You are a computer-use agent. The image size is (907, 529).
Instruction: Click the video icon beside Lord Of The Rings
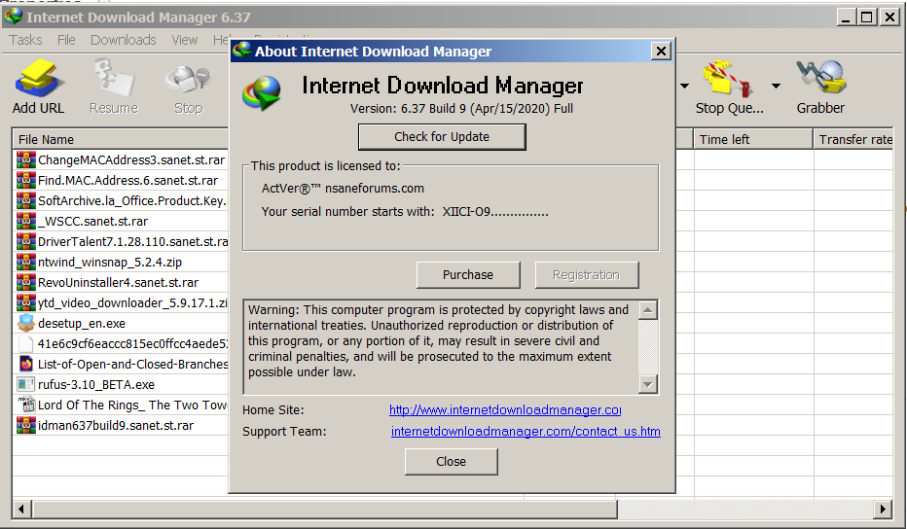click(26, 405)
